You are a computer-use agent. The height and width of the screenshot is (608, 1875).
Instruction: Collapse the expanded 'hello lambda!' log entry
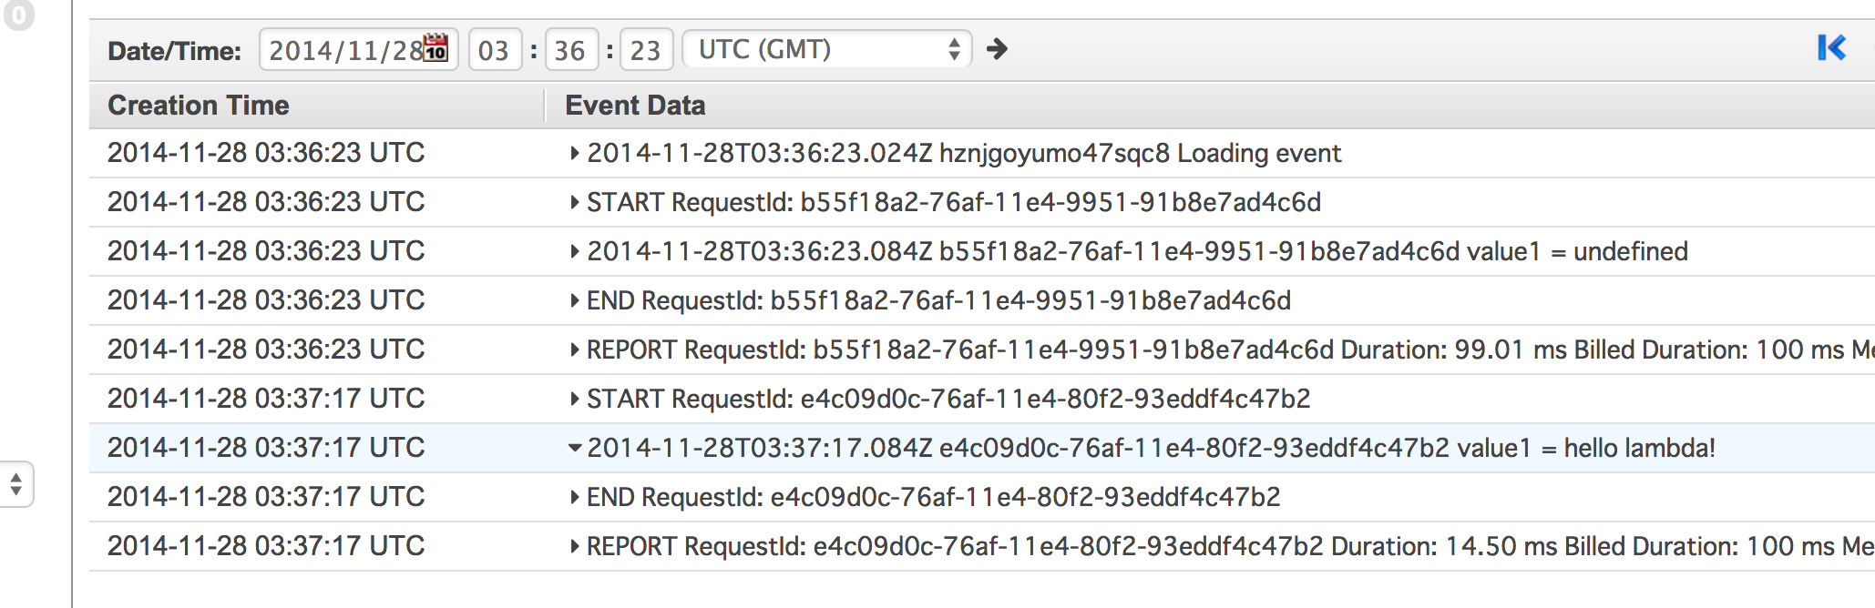pos(575,448)
